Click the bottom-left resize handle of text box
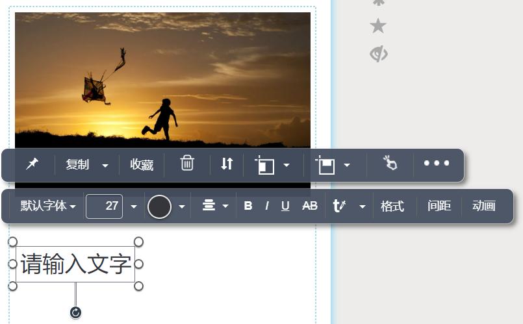The width and height of the screenshot is (523, 324). coord(12,286)
